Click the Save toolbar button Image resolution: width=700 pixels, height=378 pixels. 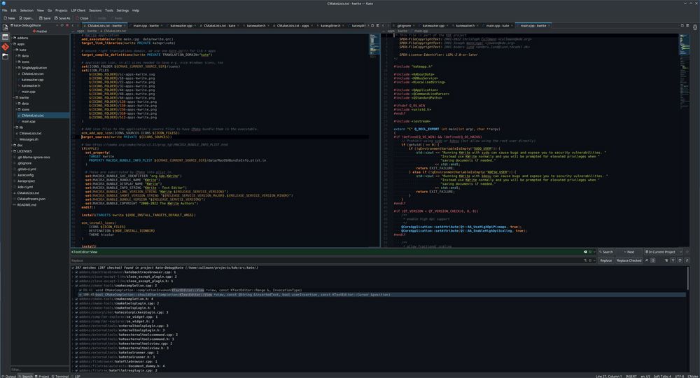[45, 18]
